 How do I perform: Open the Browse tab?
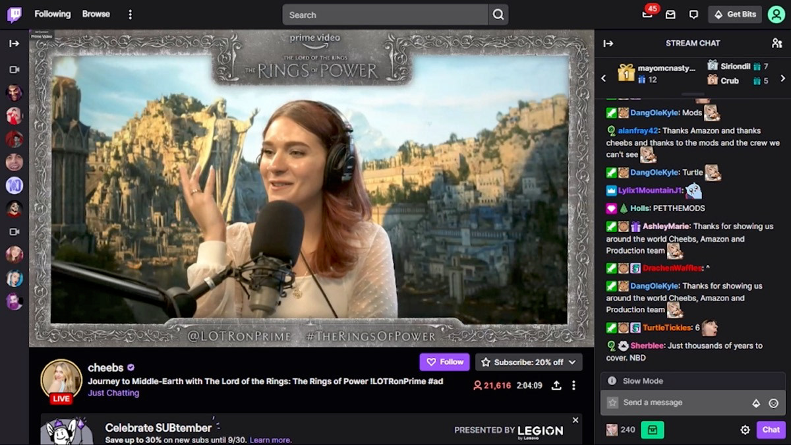(96, 14)
